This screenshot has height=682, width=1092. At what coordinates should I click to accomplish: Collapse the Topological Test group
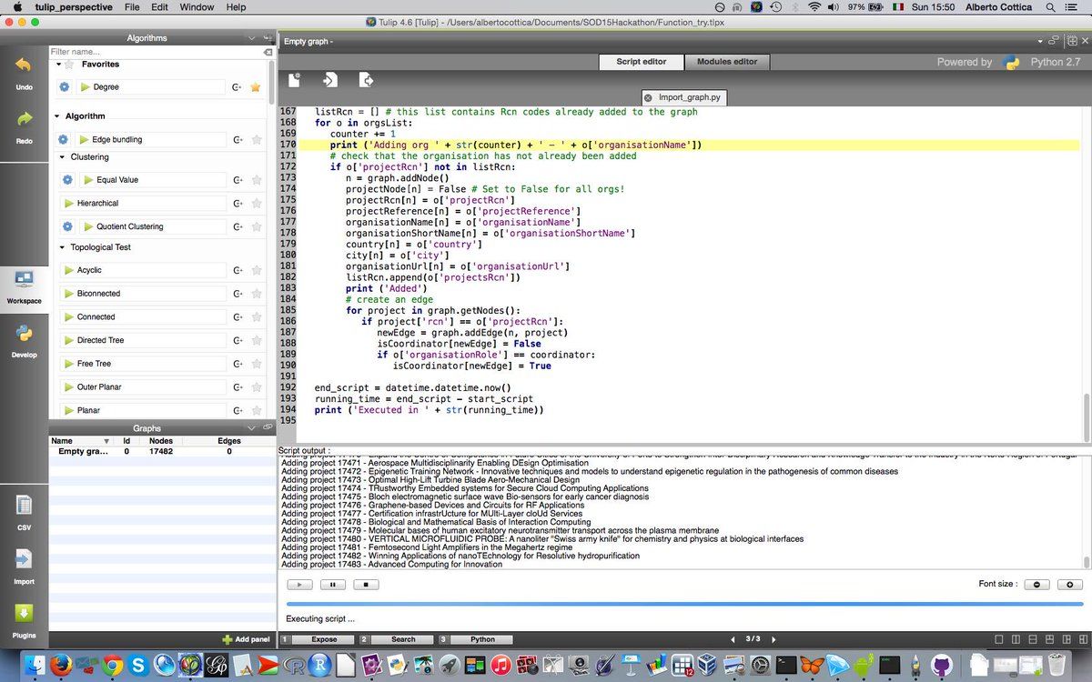coord(64,247)
